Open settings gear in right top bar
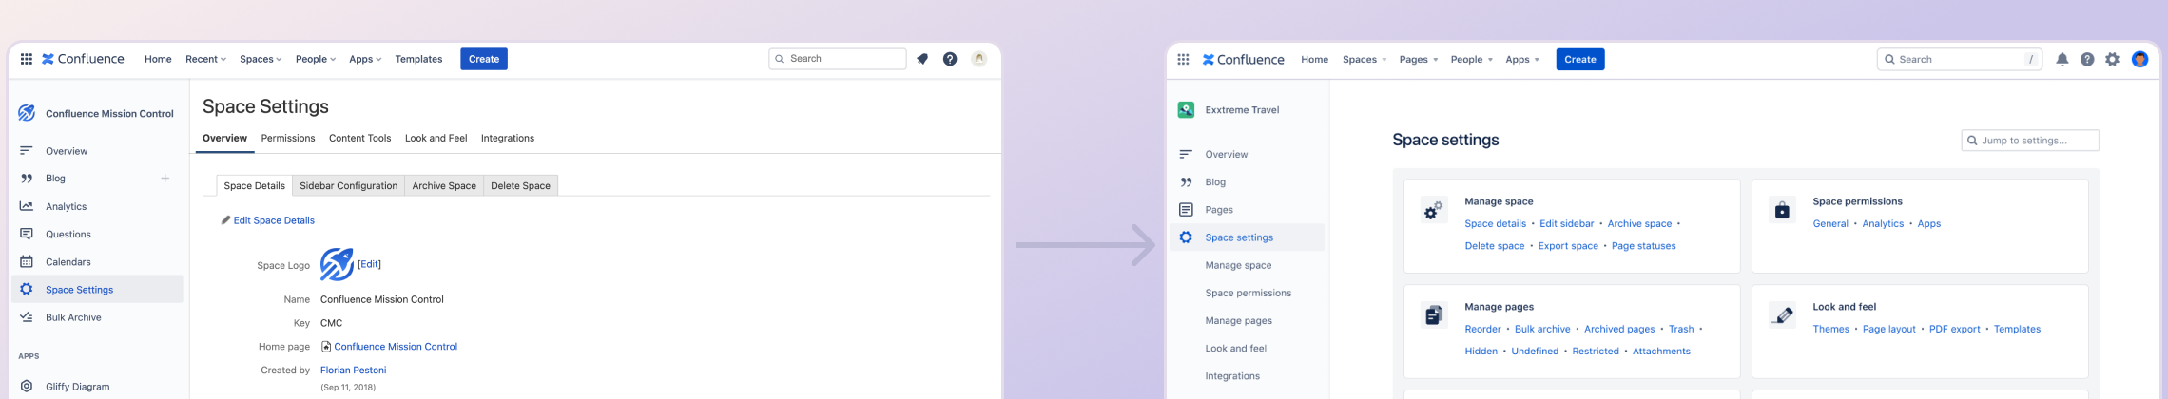Screen dimensions: 2168x399 click(2112, 59)
